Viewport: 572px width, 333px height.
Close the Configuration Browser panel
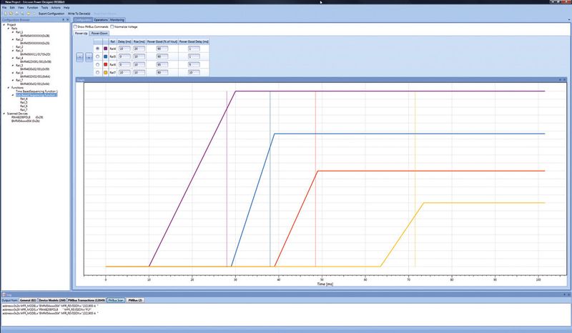pos(67,20)
